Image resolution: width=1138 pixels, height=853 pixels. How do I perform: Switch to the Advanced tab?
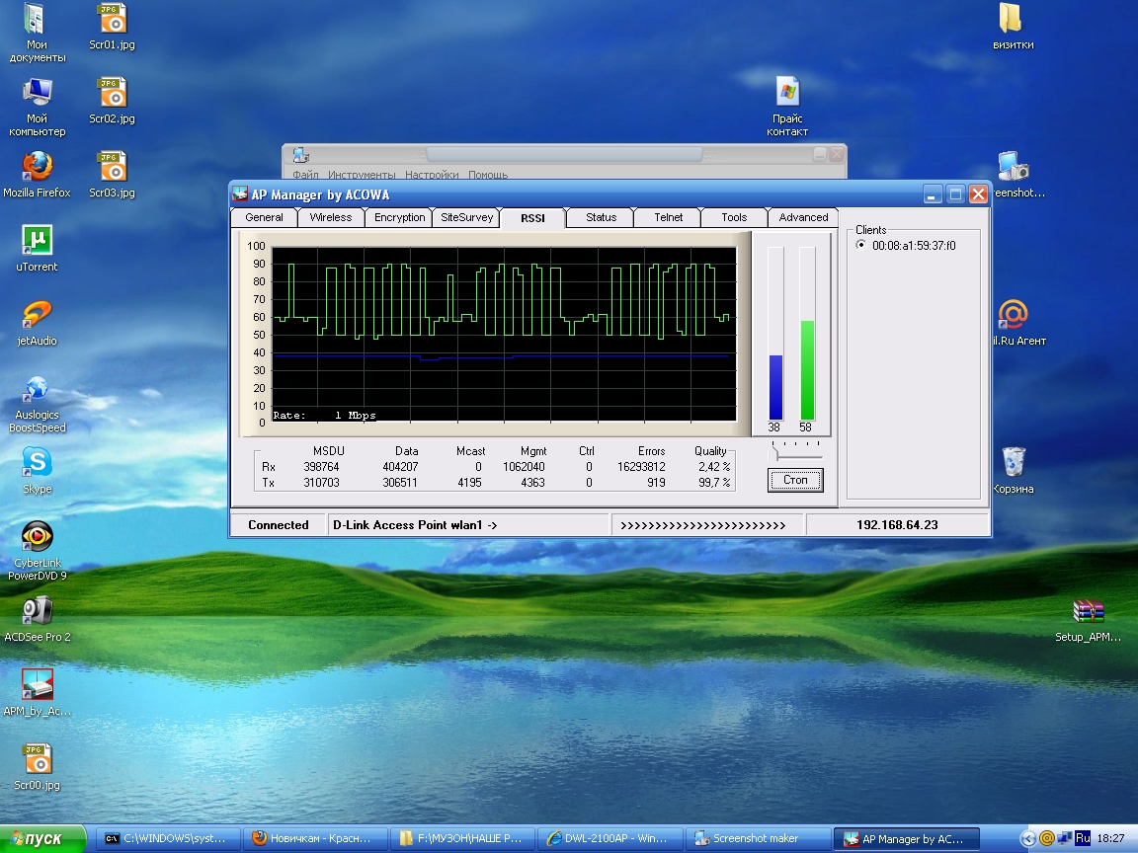coord(803,217)
